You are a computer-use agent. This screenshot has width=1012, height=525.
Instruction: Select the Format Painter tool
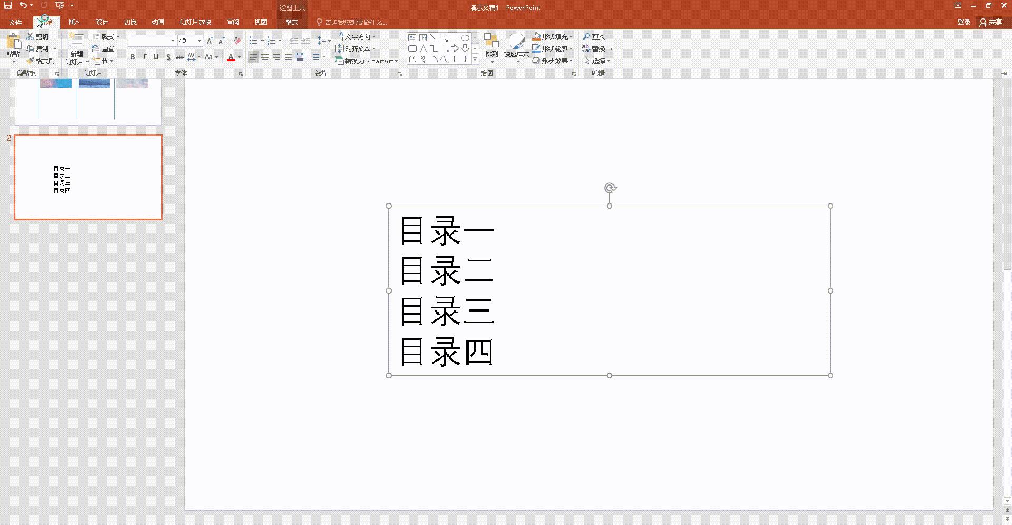(42, 60)
